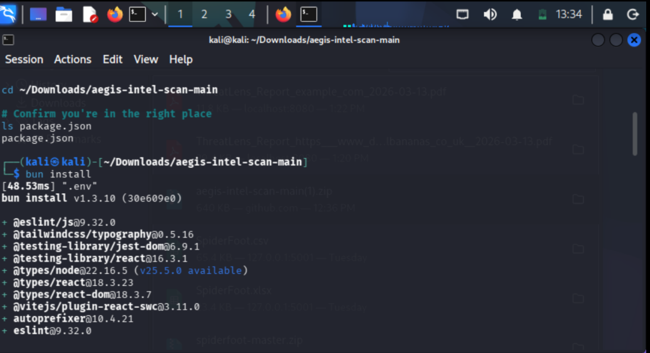Click the 'cd ~/Downloads/aegis-intel-scan-main' line
Screen dimensions: 650x353
pos(110,90)
